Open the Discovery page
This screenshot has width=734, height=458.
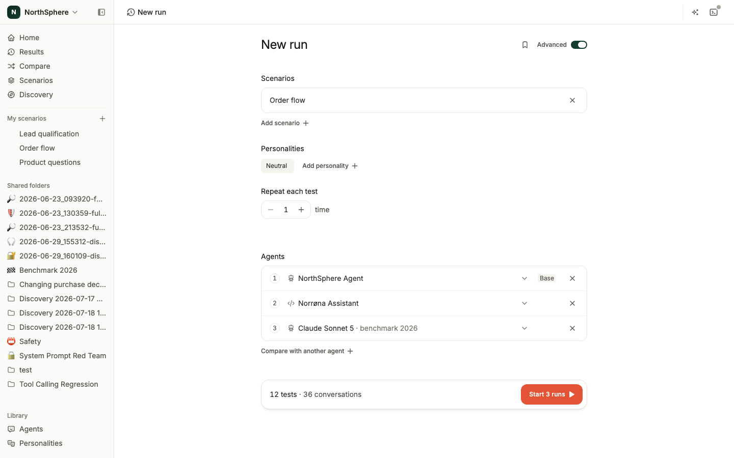[x=57, y=95]
